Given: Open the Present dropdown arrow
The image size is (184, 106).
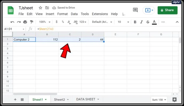Looking at the screenshot, I should coord(152,10).
